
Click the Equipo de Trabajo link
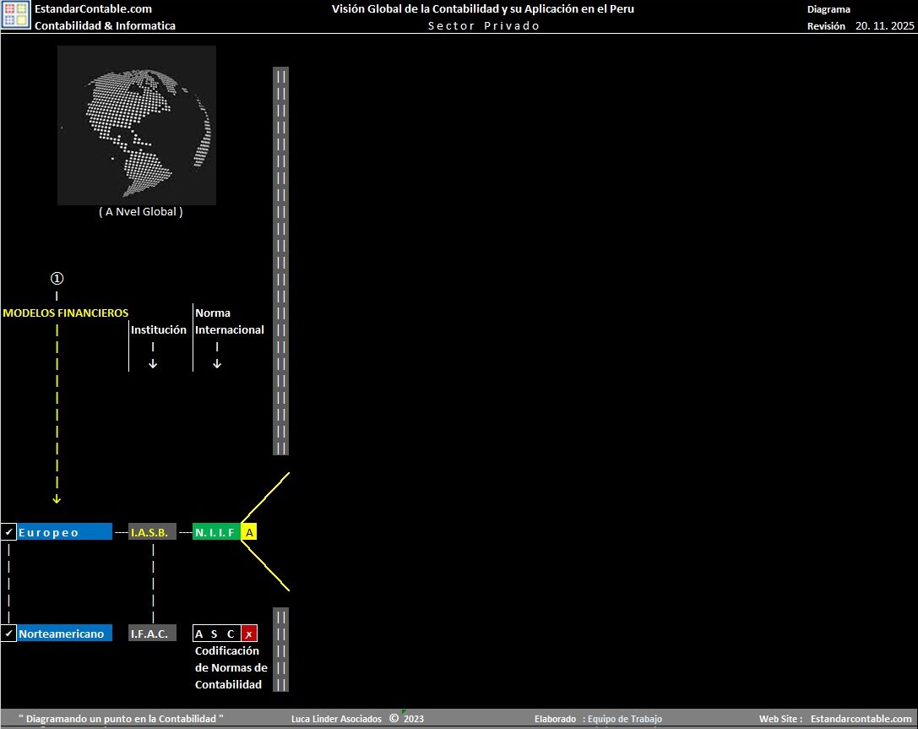pos(624,719)
